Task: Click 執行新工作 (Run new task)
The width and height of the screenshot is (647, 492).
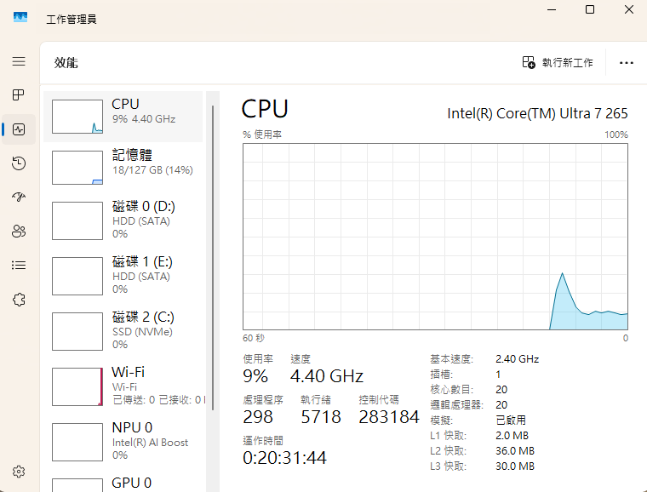Action: coord(558,63)
